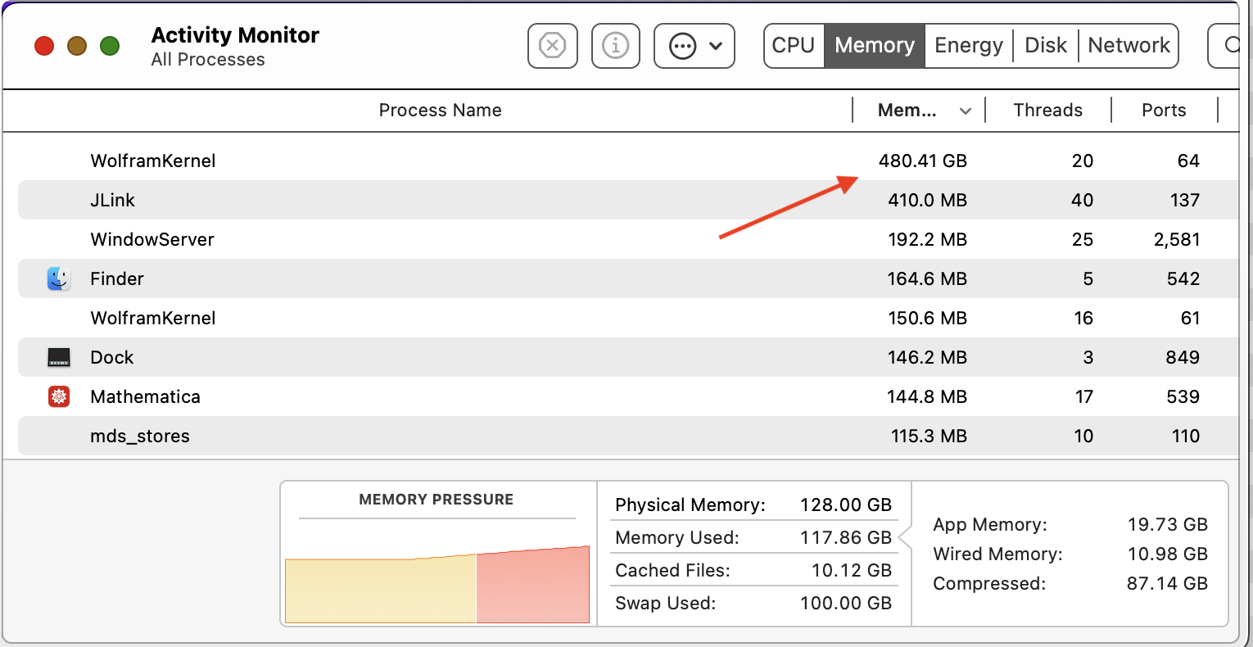Open the Energy tab
Viewport: 1253px width, 647px height.
point(968,46)
